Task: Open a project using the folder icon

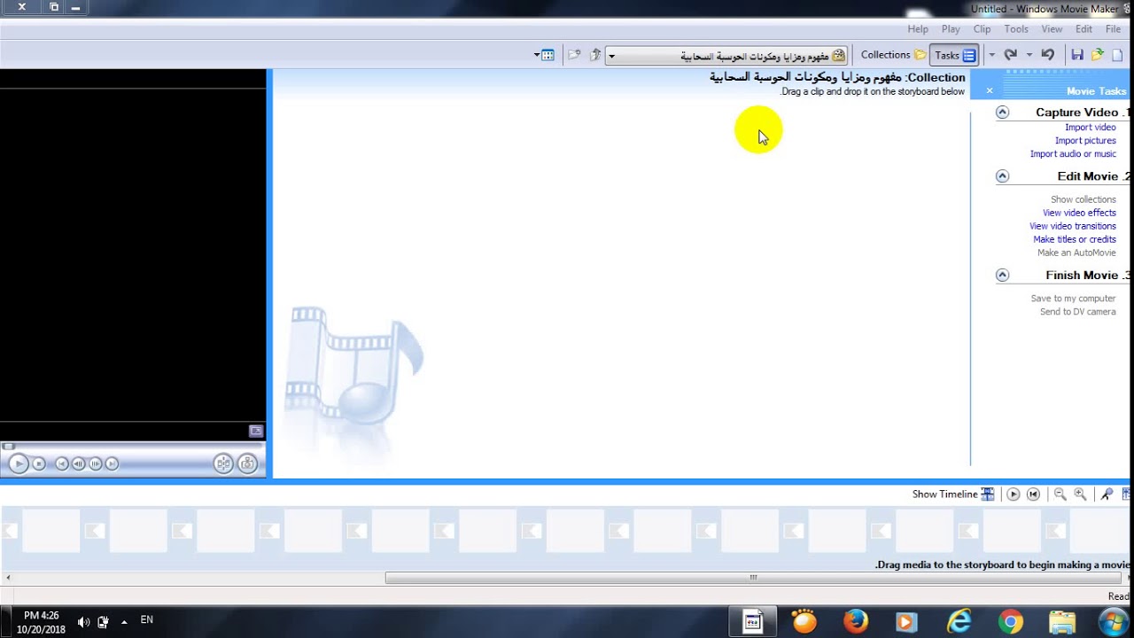Action: tap(1098, 55)
